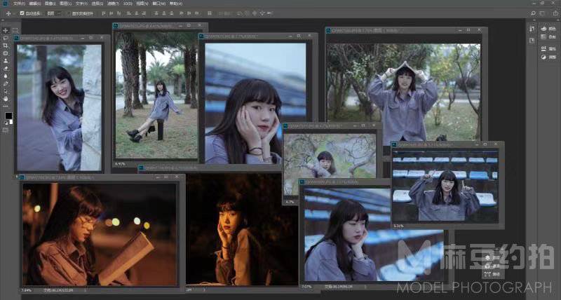Select the palm trees photo window
This screenshot has width=561, height=300.
(156, 95)
